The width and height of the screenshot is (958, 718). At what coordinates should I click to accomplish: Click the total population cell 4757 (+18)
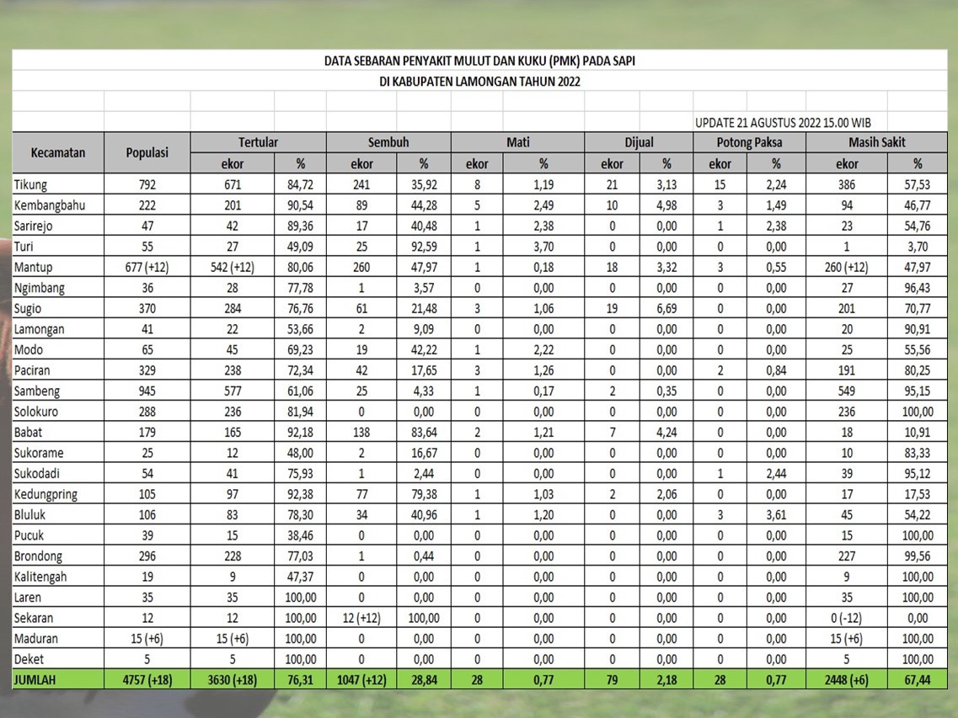coord(147,680)
